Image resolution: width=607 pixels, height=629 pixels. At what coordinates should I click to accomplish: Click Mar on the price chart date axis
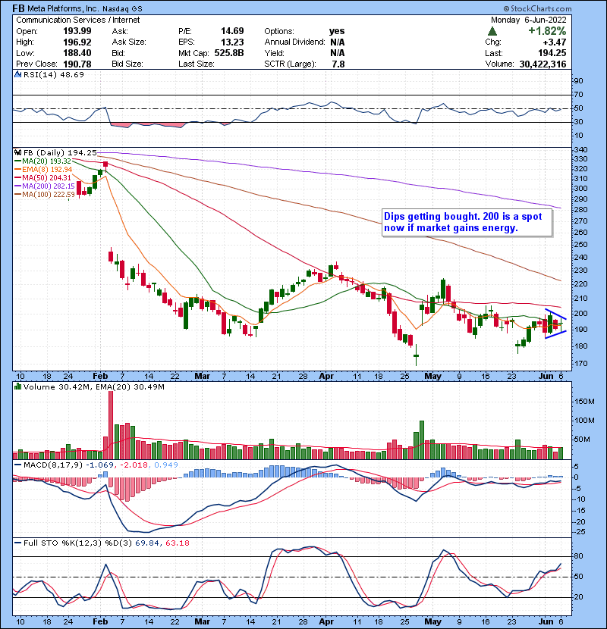point(202,377)
